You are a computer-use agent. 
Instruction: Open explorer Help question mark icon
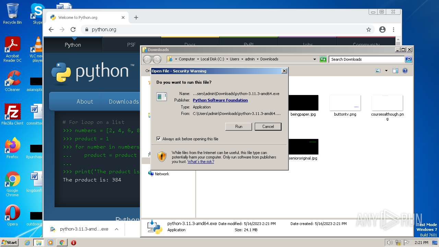(x=405, y=71)
